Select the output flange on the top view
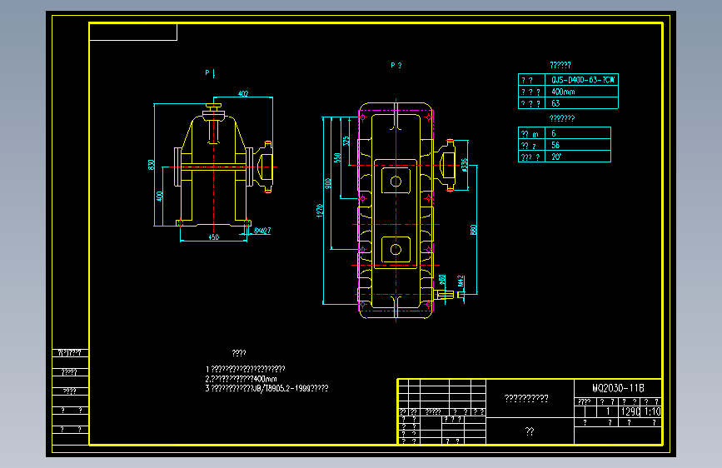 point(446,166)
